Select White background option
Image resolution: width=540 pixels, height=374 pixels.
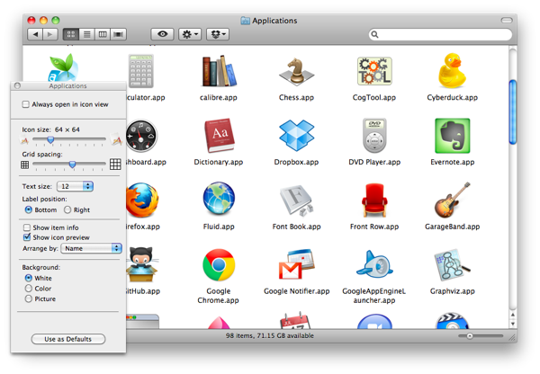(29, 278)
